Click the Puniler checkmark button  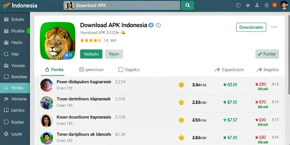tap(267, 54)
